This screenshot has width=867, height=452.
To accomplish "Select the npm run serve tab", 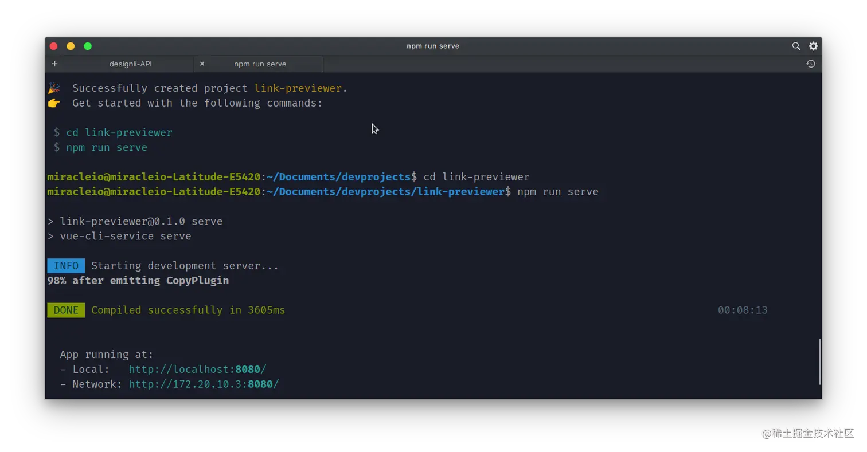I will tap(260, 64).
